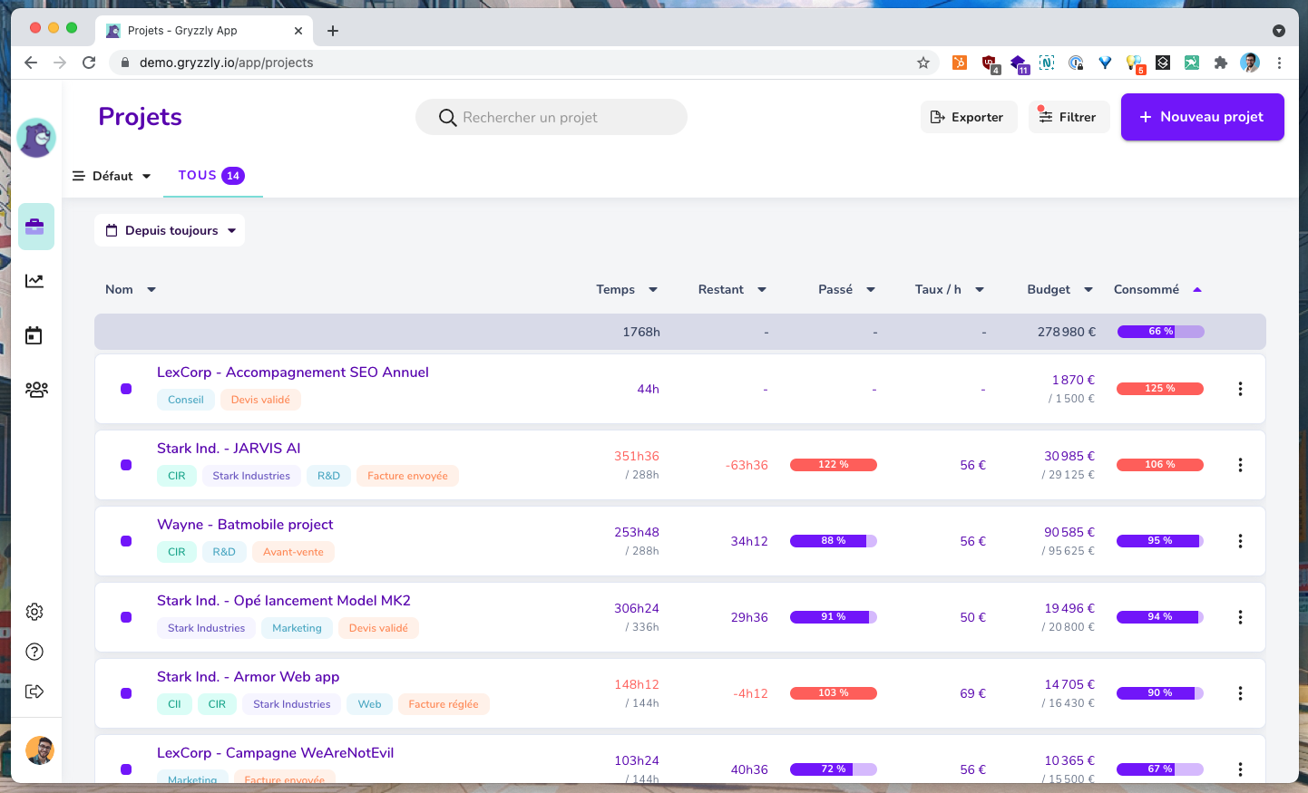
Task: Click the Web tag on Armor Web app
Action: point(369,704)
